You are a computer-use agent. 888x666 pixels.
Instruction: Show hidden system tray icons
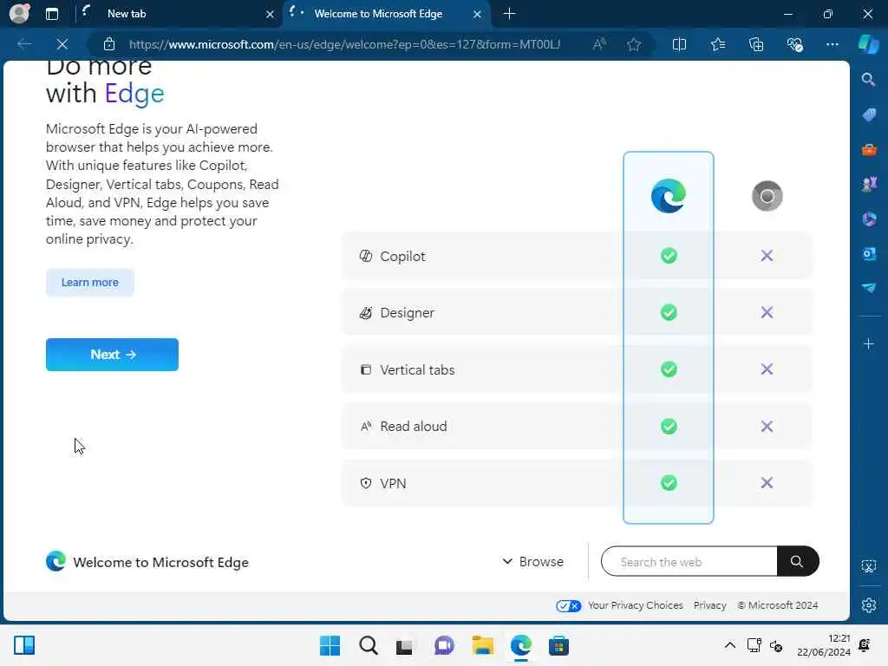pos(730,645)
